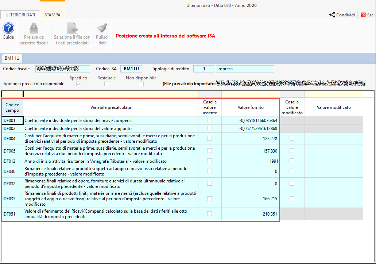376x264 pixels.
Task: Click the value 210.351
Action: (x=270, y=214)
